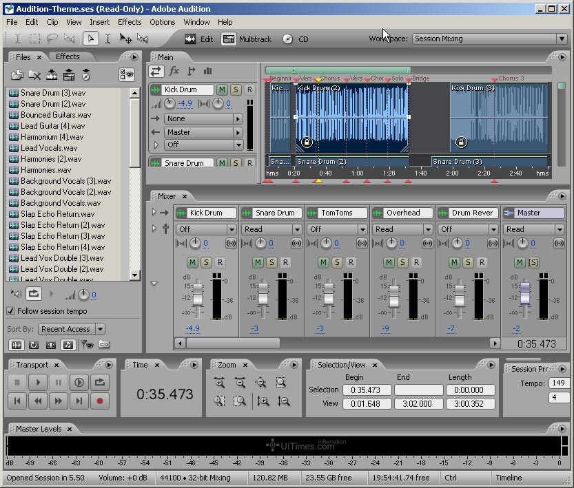
Task: Toggle Play Looped in Transport
Action: [99, 383]
